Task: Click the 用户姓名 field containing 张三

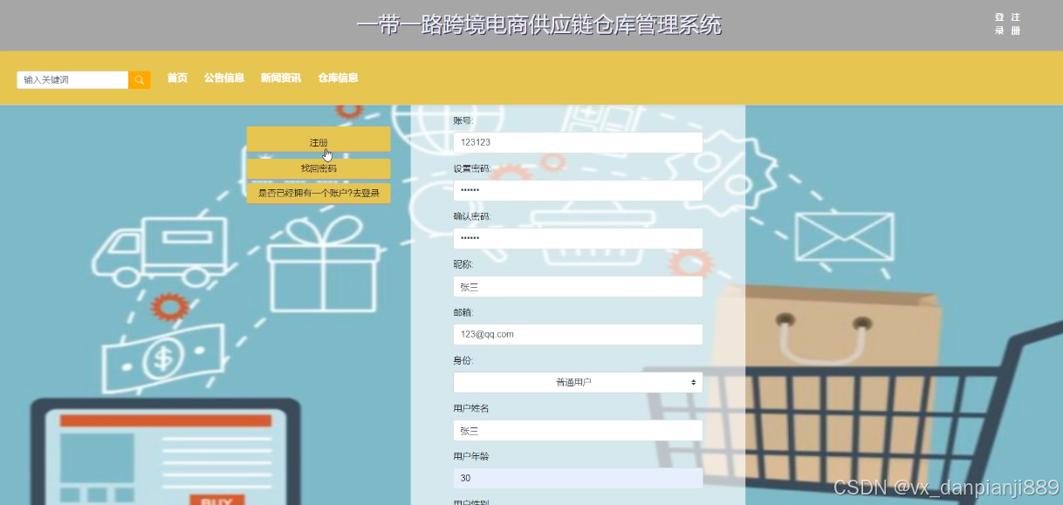Action: pyautogui.click(x=578, y=430)
